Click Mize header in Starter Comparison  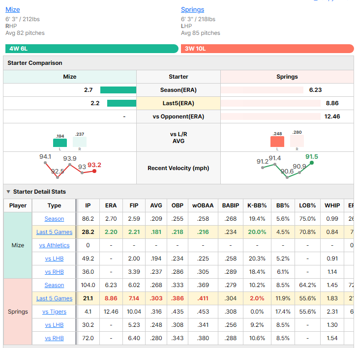[70, 77]
